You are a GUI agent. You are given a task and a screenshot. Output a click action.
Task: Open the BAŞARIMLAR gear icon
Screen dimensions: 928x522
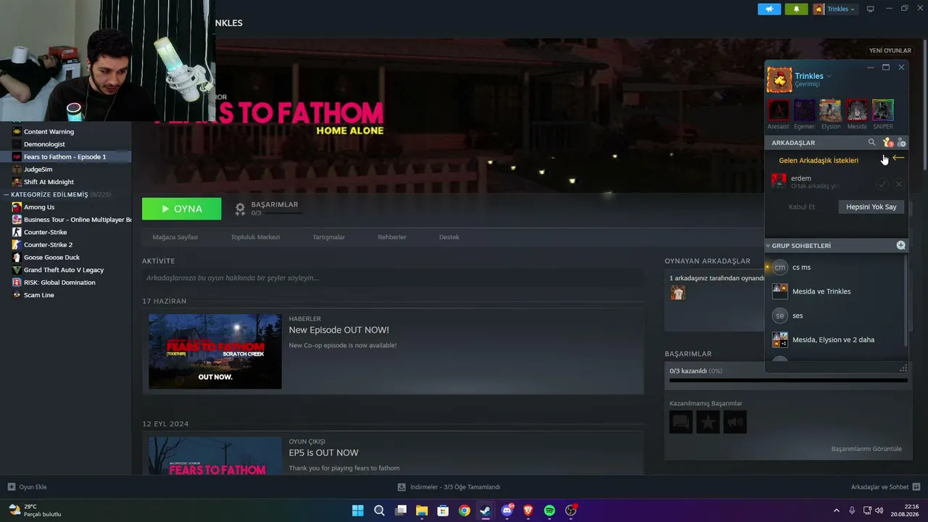click(x=240, y=209)
